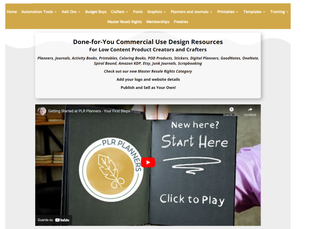Click the Share arrow icon on video
This screenshot has width=319, height=229.
(x=250, y=110)
